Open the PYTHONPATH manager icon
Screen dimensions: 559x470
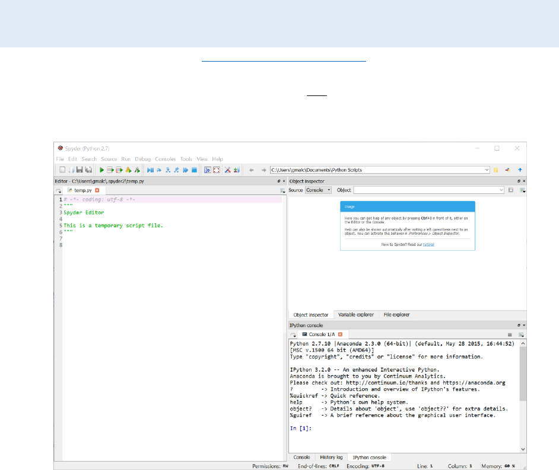(x=236, y=170)
